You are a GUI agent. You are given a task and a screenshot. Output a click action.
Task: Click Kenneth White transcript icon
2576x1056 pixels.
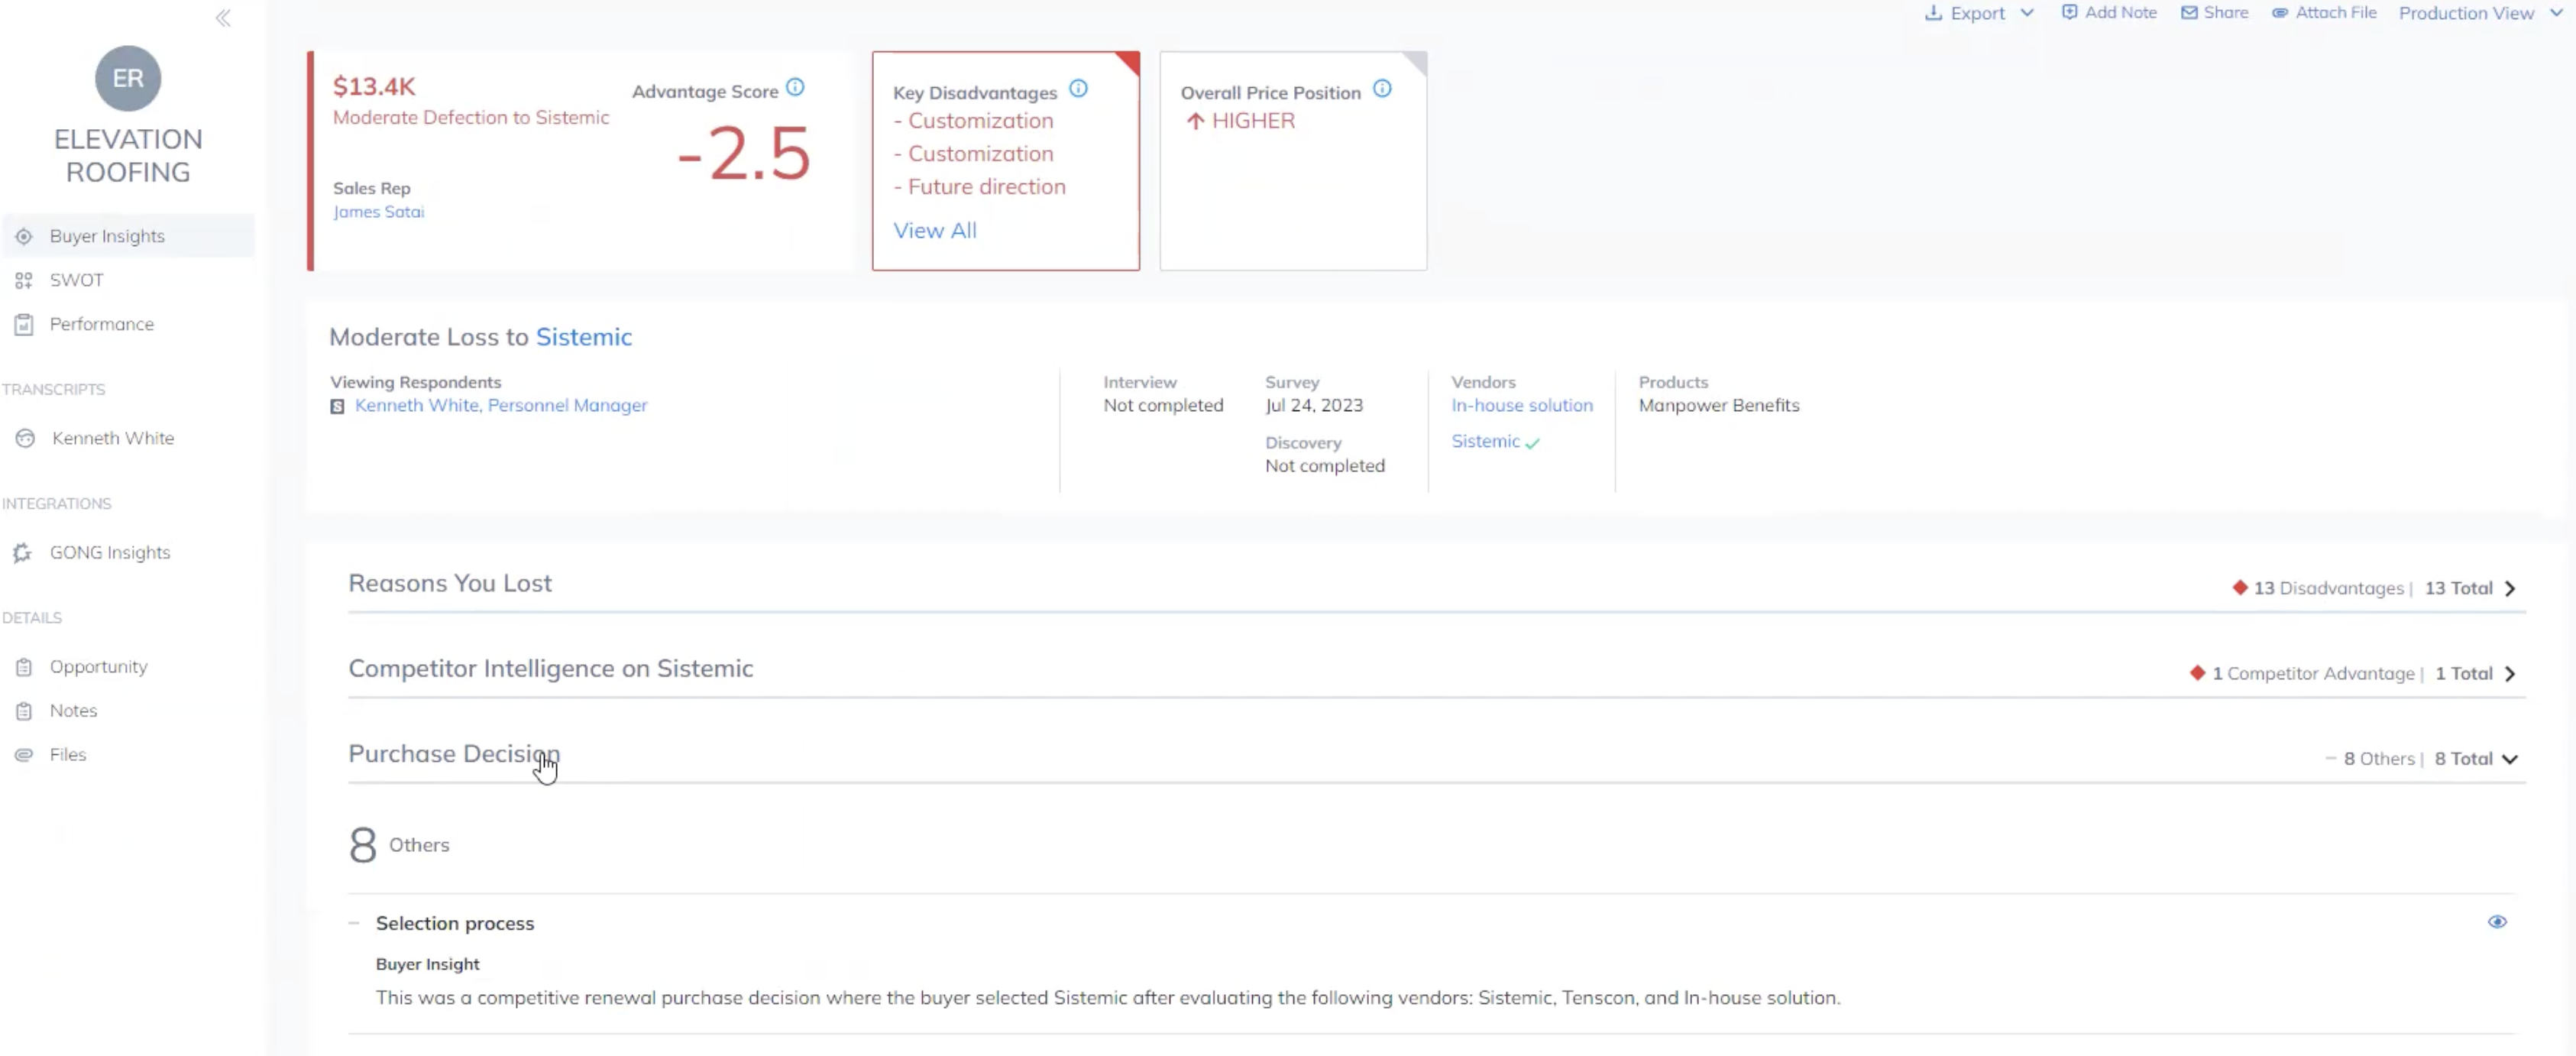coord(25,438)
